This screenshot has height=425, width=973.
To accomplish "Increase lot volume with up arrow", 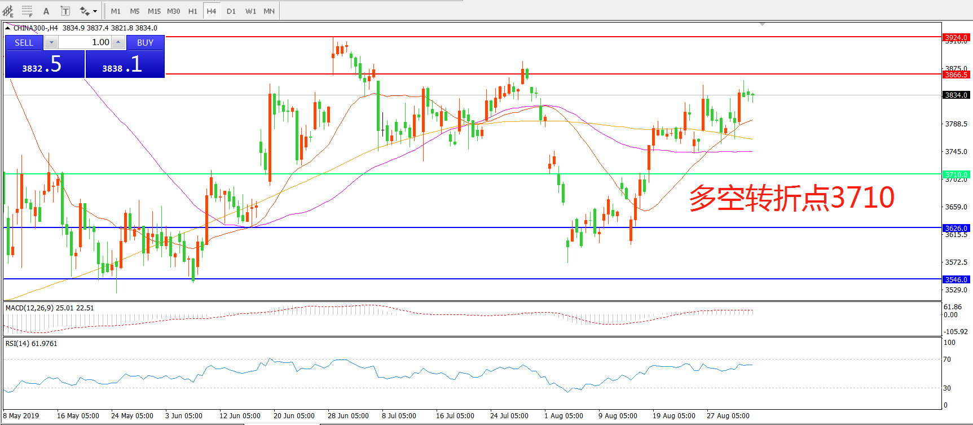I will coord(118,42).
